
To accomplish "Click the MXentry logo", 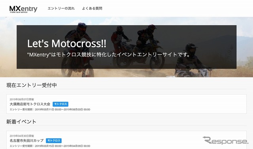I will click(x=23, y=9).
